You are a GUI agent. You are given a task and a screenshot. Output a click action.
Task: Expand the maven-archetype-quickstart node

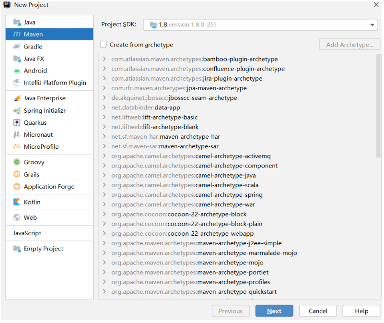(x=105, y=292)
